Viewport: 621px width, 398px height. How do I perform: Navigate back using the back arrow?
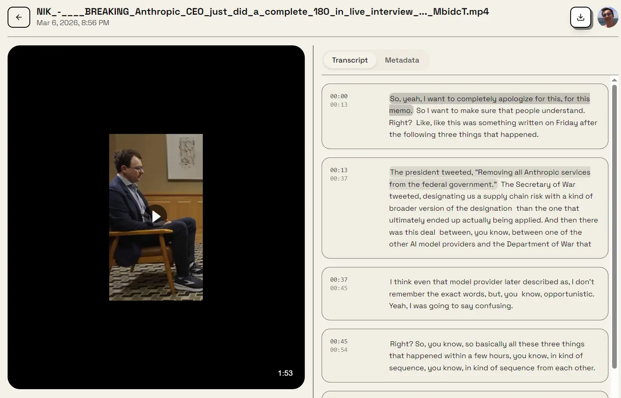click(18, 17)
